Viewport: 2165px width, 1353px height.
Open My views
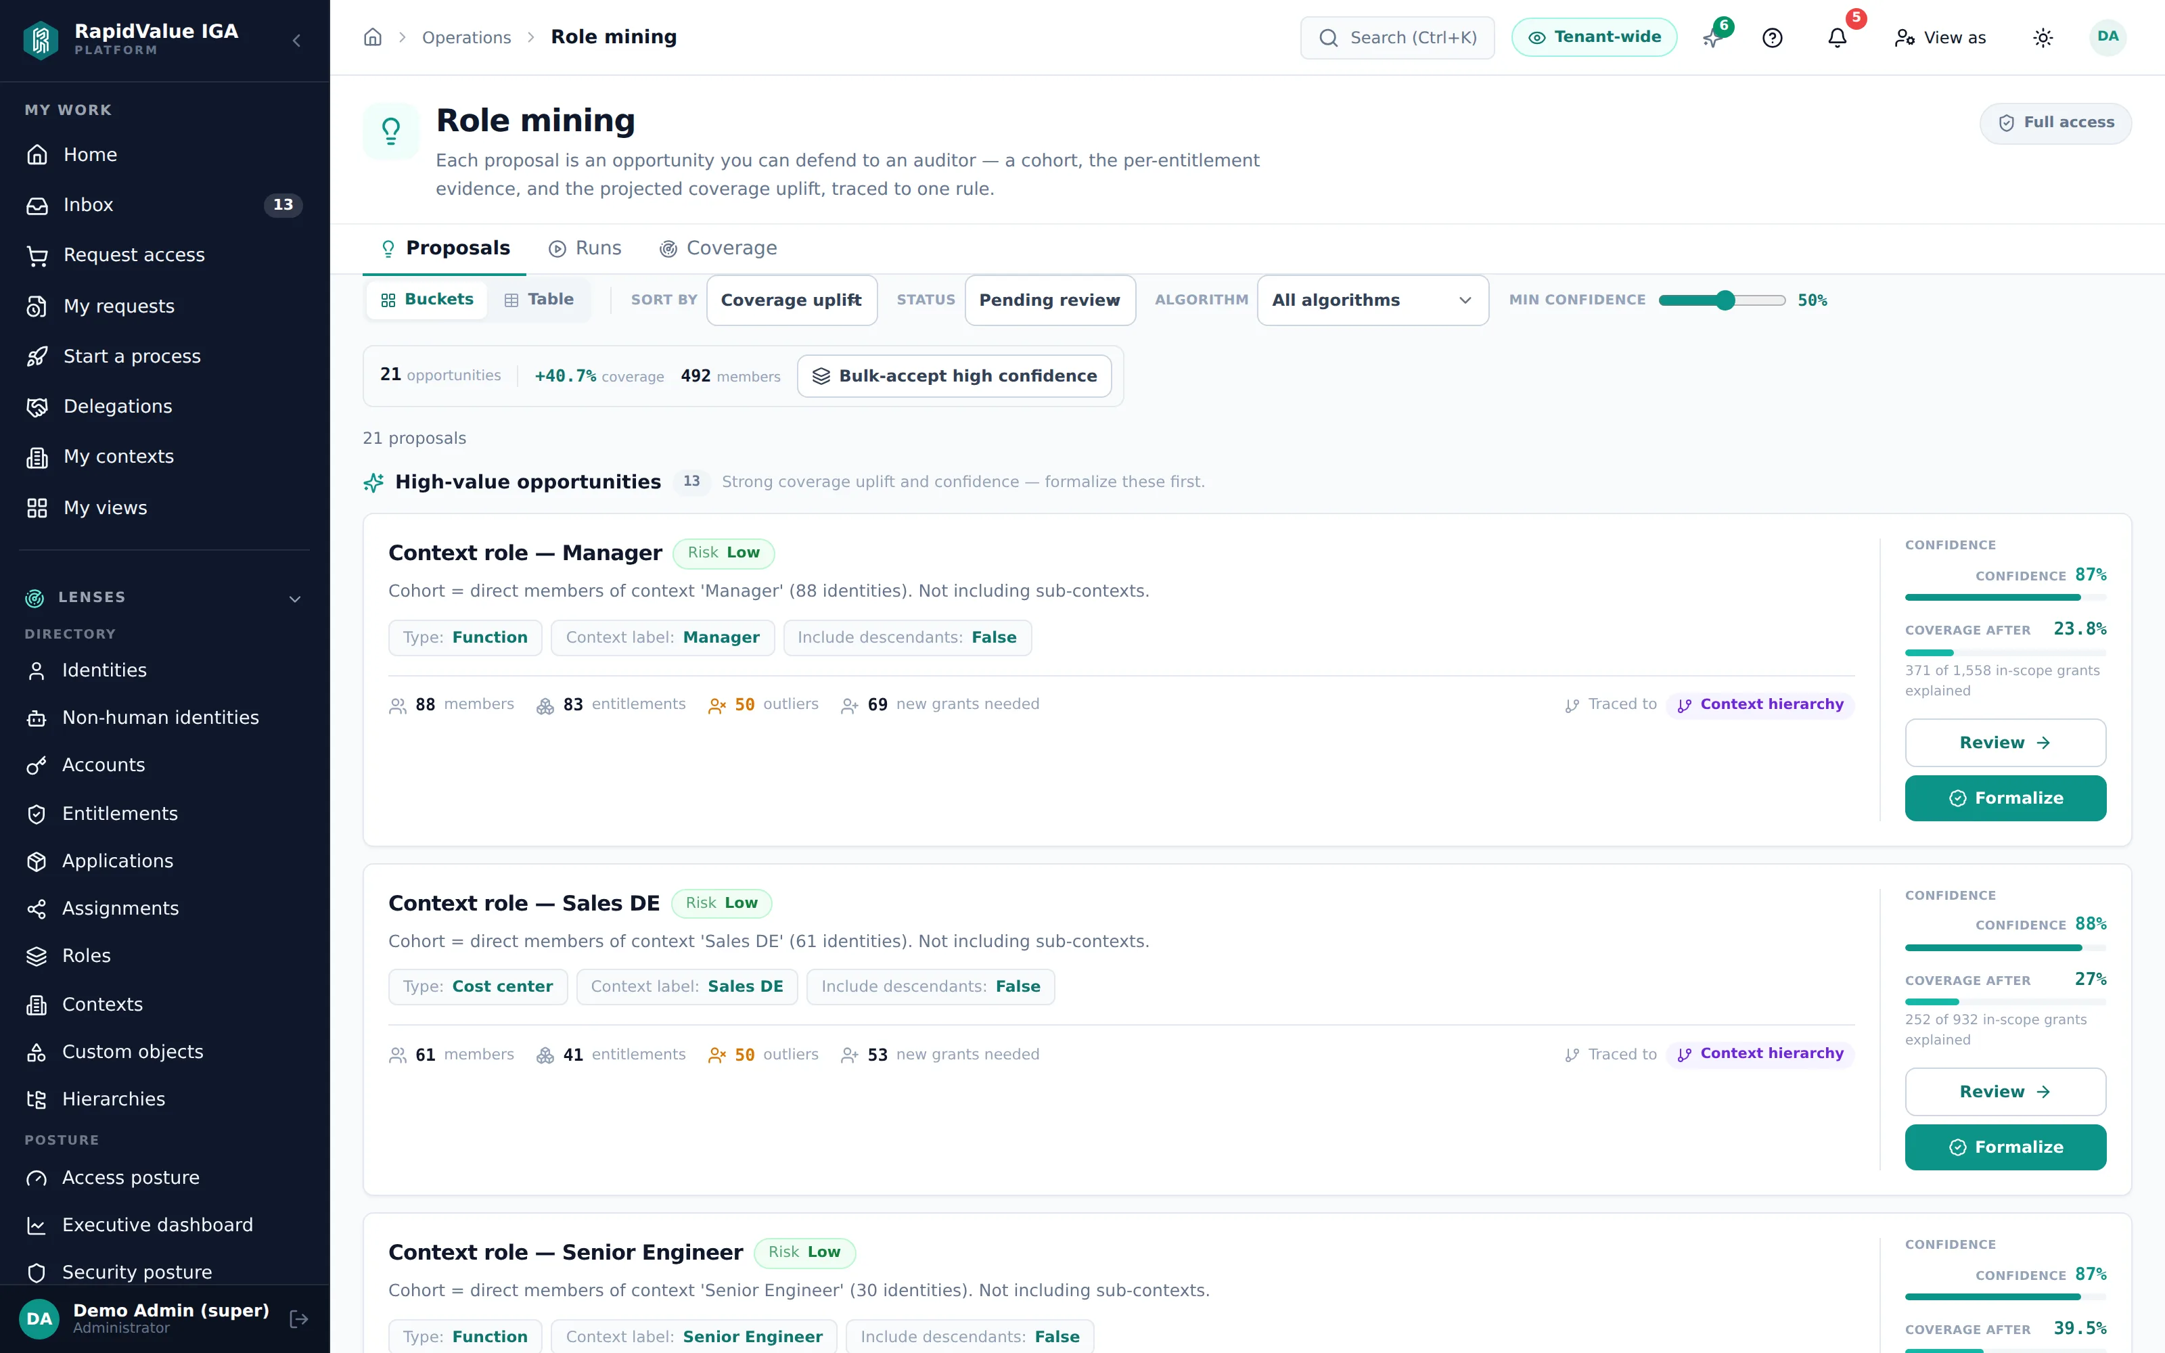164,507
